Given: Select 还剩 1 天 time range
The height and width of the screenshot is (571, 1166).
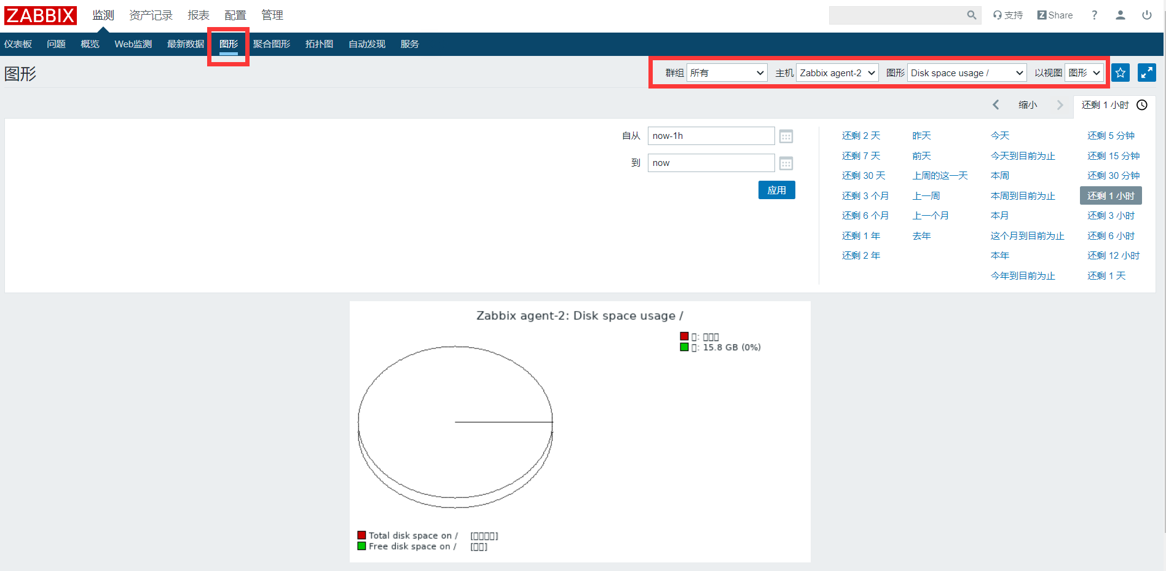Looking at the screenshot, I should click(1106, 276).
